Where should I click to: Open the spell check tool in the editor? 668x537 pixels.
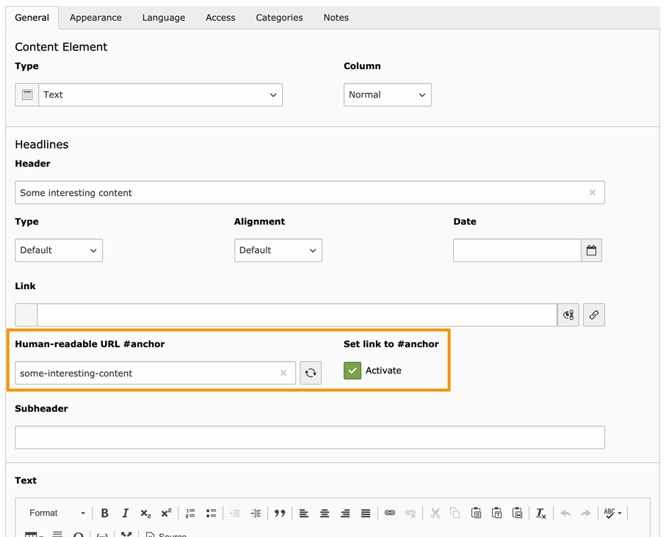click(610, 513)
